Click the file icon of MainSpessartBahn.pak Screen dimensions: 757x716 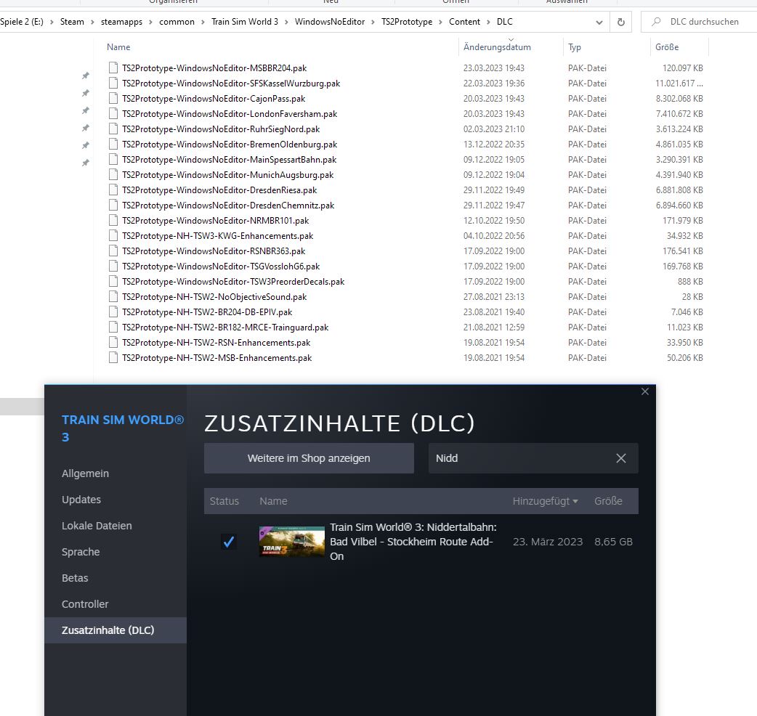coord(113,159)
